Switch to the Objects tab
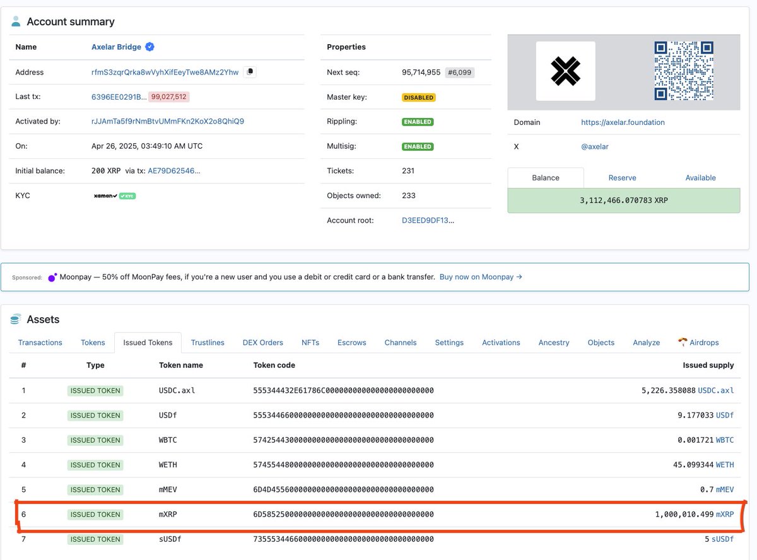The width and height of the screenshot is (757, 560). (601, 342)
